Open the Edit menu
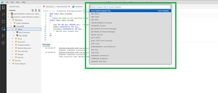This screenshot has width=218, height=93. coord(12,2)
